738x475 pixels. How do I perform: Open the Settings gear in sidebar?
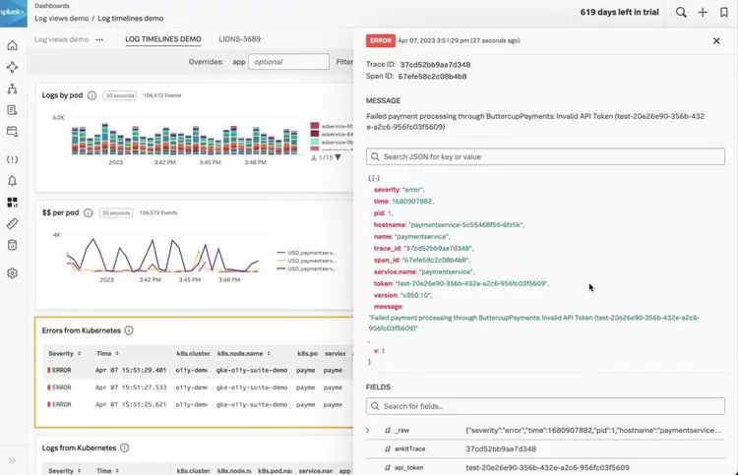[12, 272]
